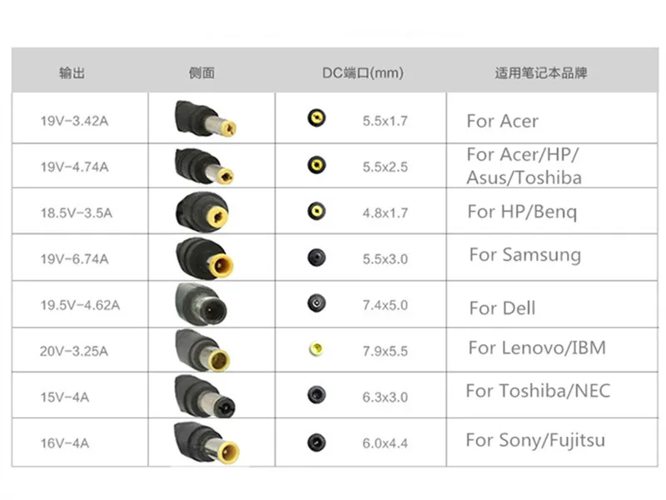The image size is (666, 500).
Task: Click the "For Sony/Fujitsu" brand label
Action: (x=535, y=440)
